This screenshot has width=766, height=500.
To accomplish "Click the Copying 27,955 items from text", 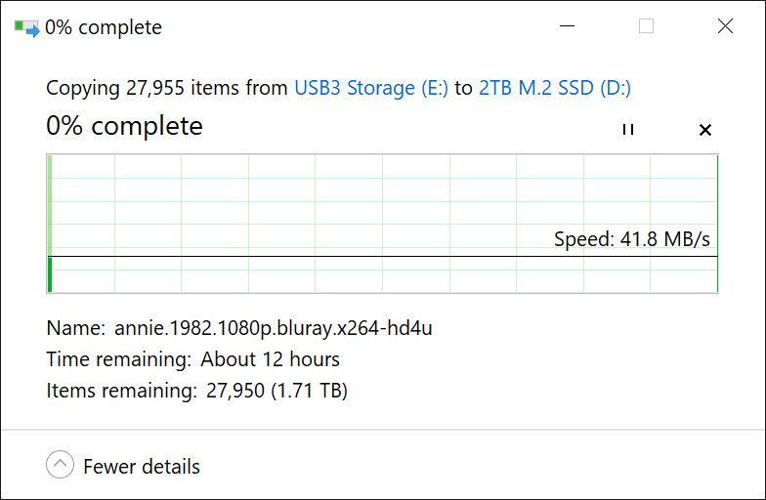I will tap(168, 88).
